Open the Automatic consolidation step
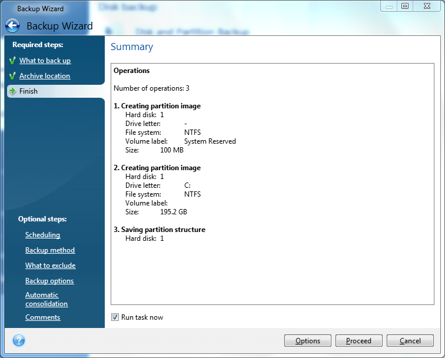445x358 pixels. point(47,299)
